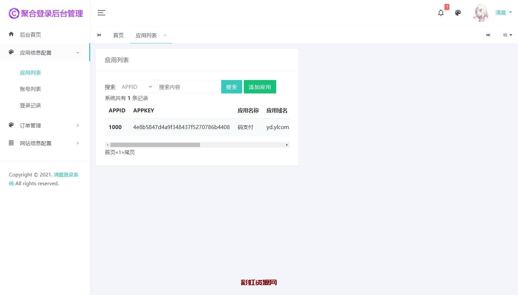
Task: Switch to the 首页 tab
Action: coord(118,35)
